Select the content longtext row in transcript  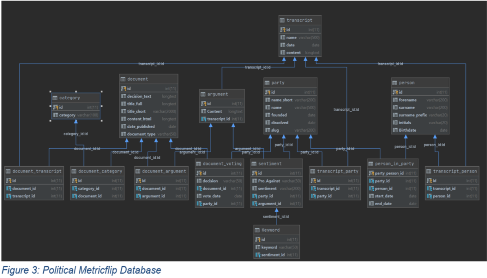[x=300, y=53]
